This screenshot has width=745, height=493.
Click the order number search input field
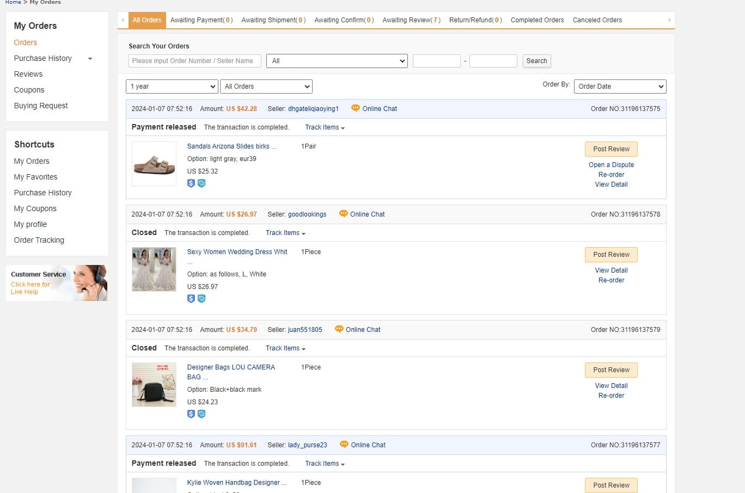(195, 61)
